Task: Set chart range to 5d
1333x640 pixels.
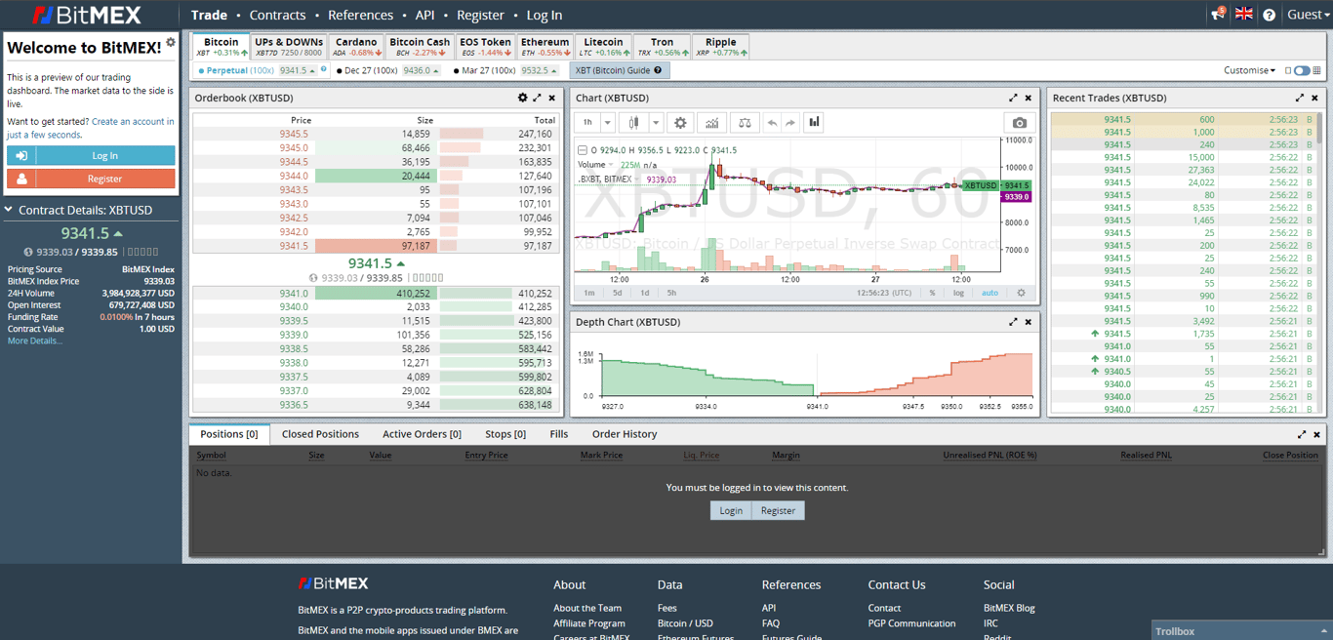Action: 616,291
